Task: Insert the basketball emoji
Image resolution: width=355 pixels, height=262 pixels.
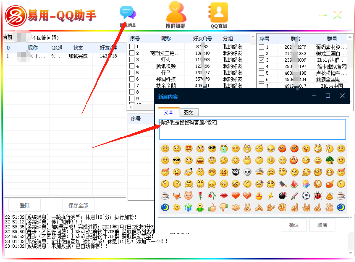Action: (x=318, y=184)
